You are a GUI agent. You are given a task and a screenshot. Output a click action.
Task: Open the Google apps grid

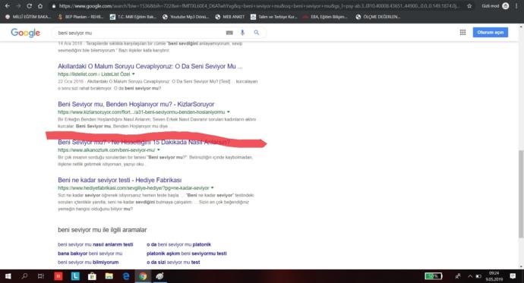(x=462, y=33)
